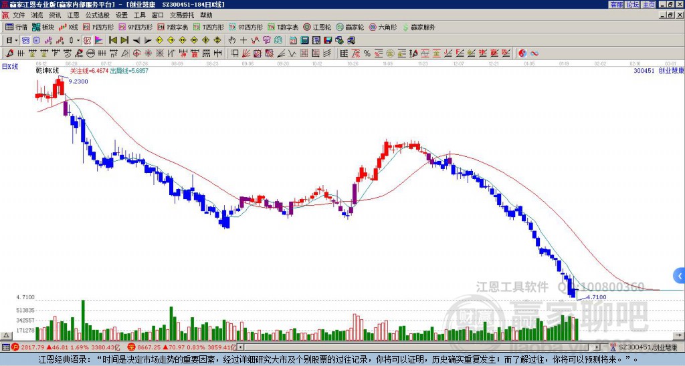
Task: Open the 赢家轮 tool
Action: click(x=350, y=27)
